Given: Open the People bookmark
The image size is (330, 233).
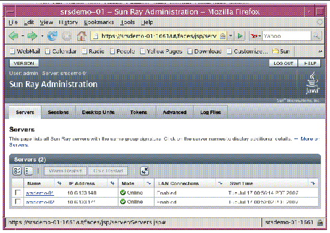Looking at the screenshot, I should coord(123,51).
